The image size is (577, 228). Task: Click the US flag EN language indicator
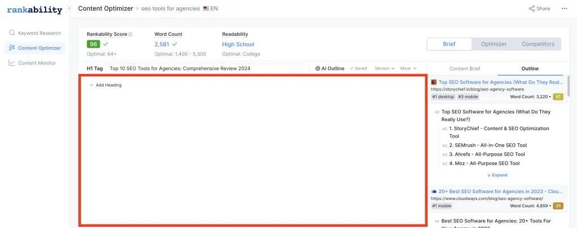pyautogui.click(x=211, y=8)
